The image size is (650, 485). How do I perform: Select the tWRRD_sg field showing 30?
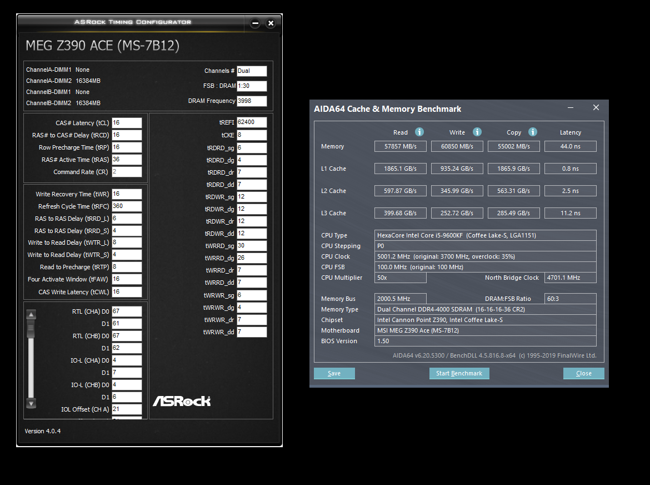point(252,246)
